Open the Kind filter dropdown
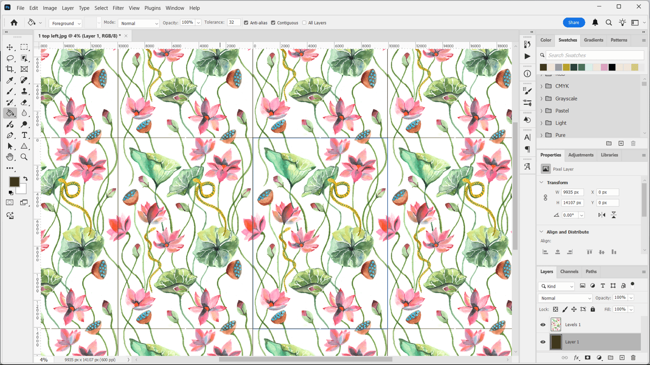 [556, 286]
